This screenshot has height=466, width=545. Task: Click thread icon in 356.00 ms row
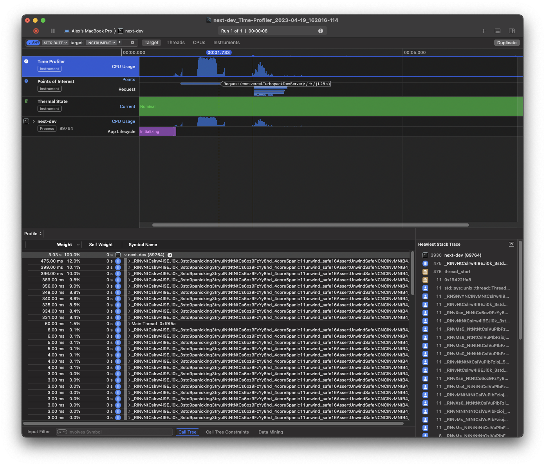click(118, 286)
